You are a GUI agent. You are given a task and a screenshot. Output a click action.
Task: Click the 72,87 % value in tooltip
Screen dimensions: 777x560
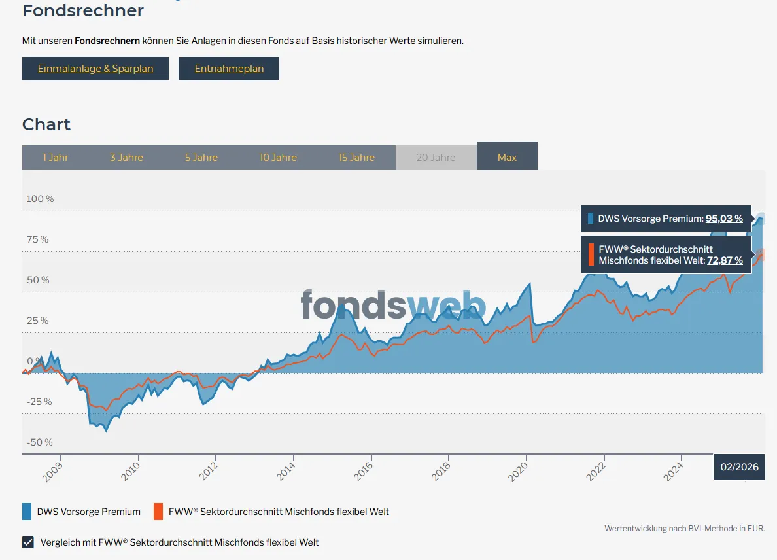pyautogui.click(x=725, y=260)
